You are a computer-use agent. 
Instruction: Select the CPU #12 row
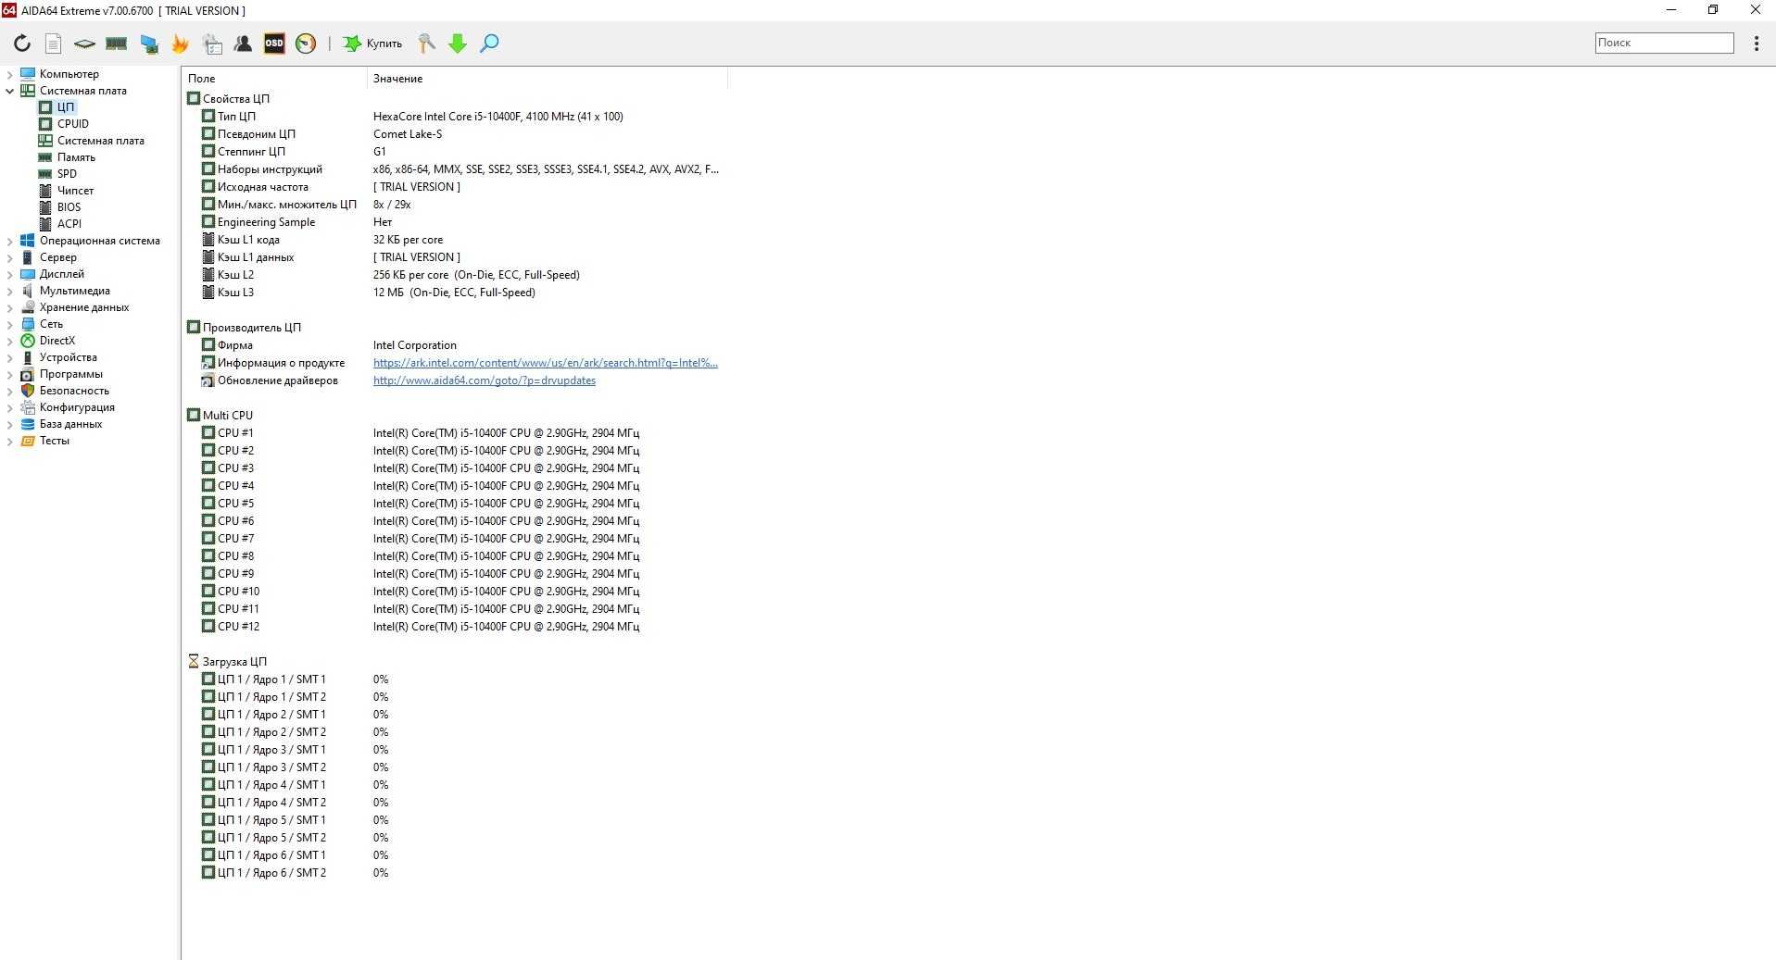tap(454, 627)
